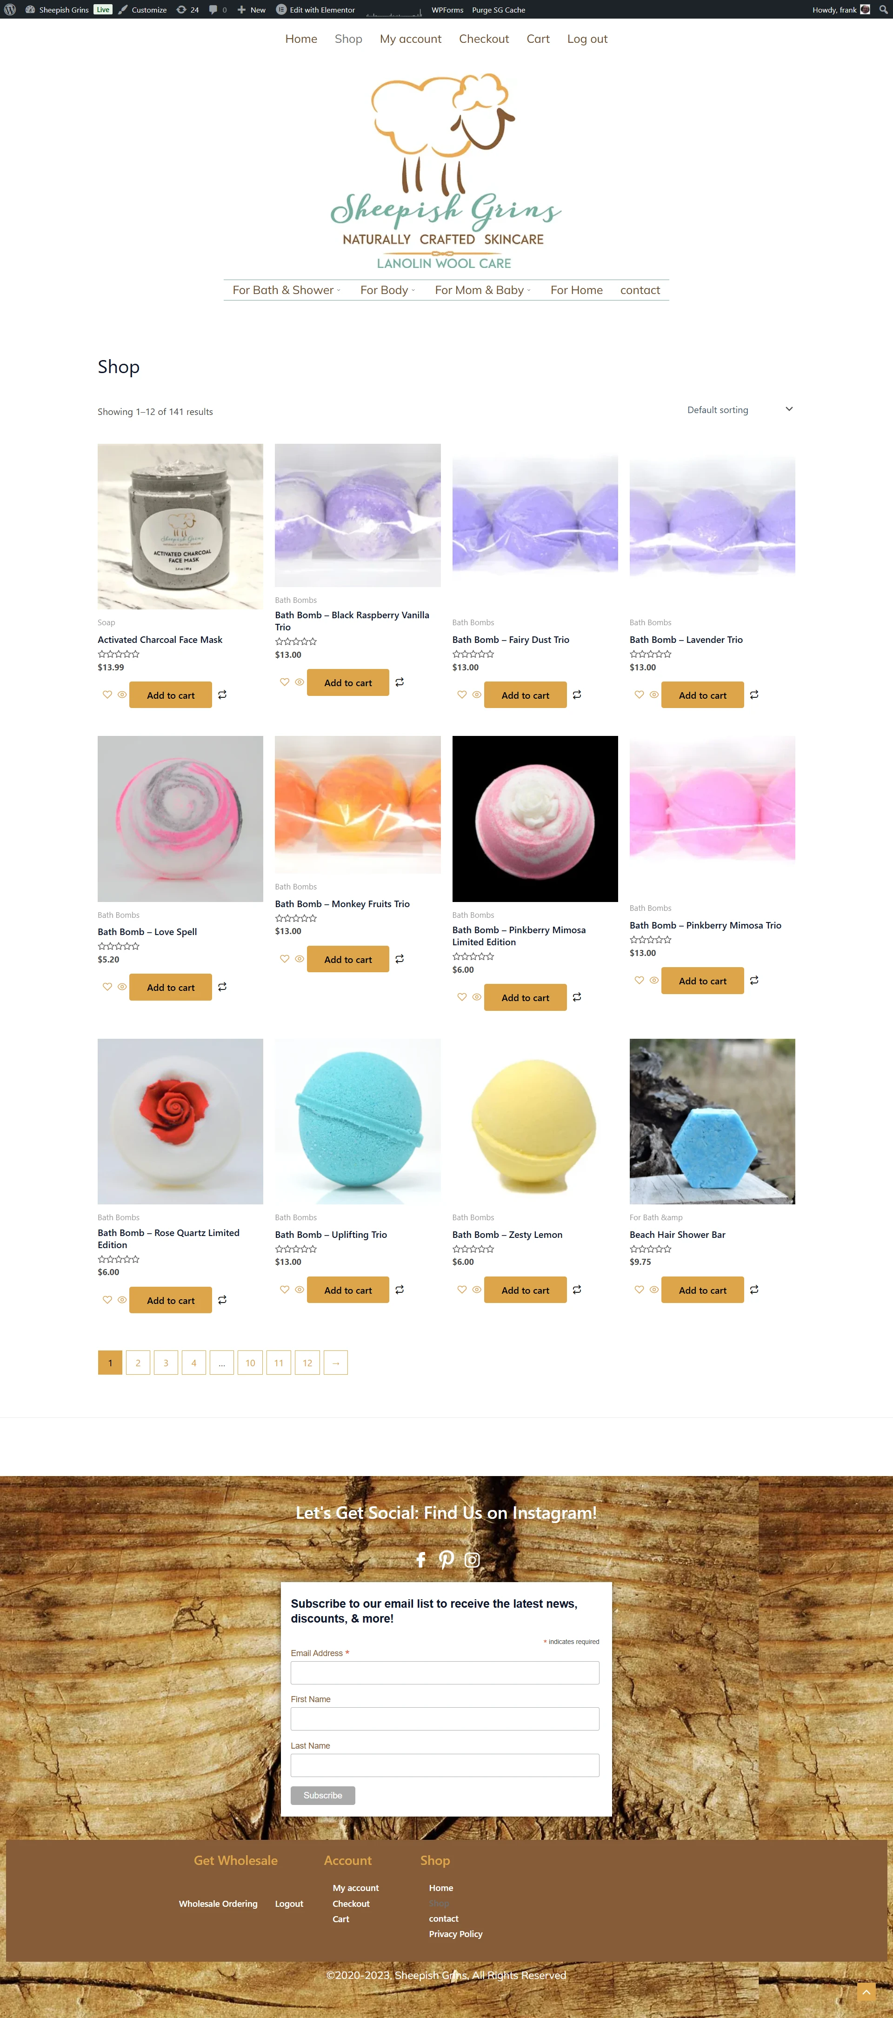This screenshot has width=893, height=2018.
Task: Open the Default sorting dropdown
Action: pos(740,410)
